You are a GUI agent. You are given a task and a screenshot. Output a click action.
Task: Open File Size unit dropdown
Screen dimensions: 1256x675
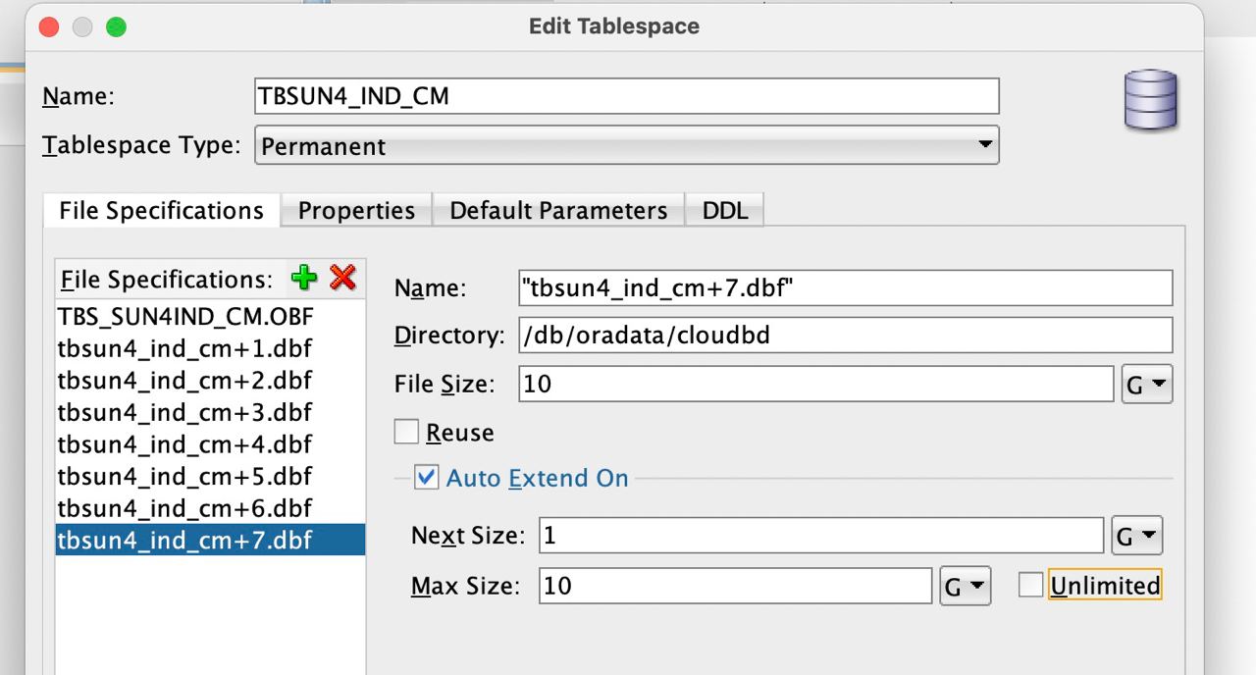1147,385
